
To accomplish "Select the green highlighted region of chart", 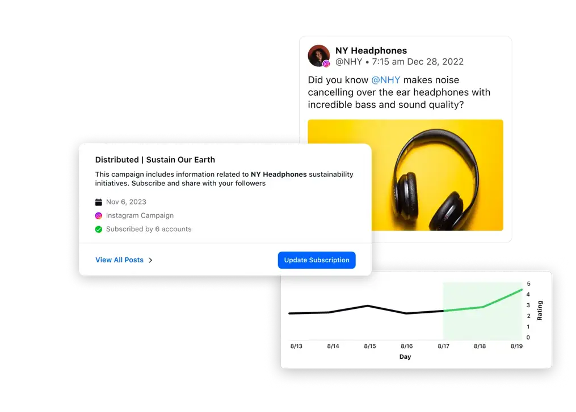I will pyautogui.click(x=482, y=311).
